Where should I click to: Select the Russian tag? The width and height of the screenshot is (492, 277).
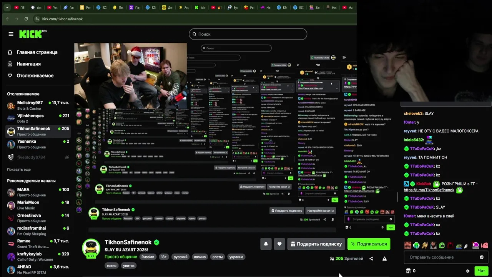[148, 257]
